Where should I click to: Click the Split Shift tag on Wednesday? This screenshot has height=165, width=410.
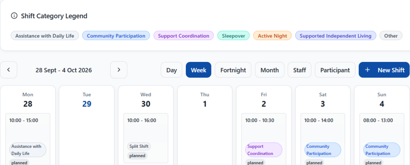coord(139,146)
